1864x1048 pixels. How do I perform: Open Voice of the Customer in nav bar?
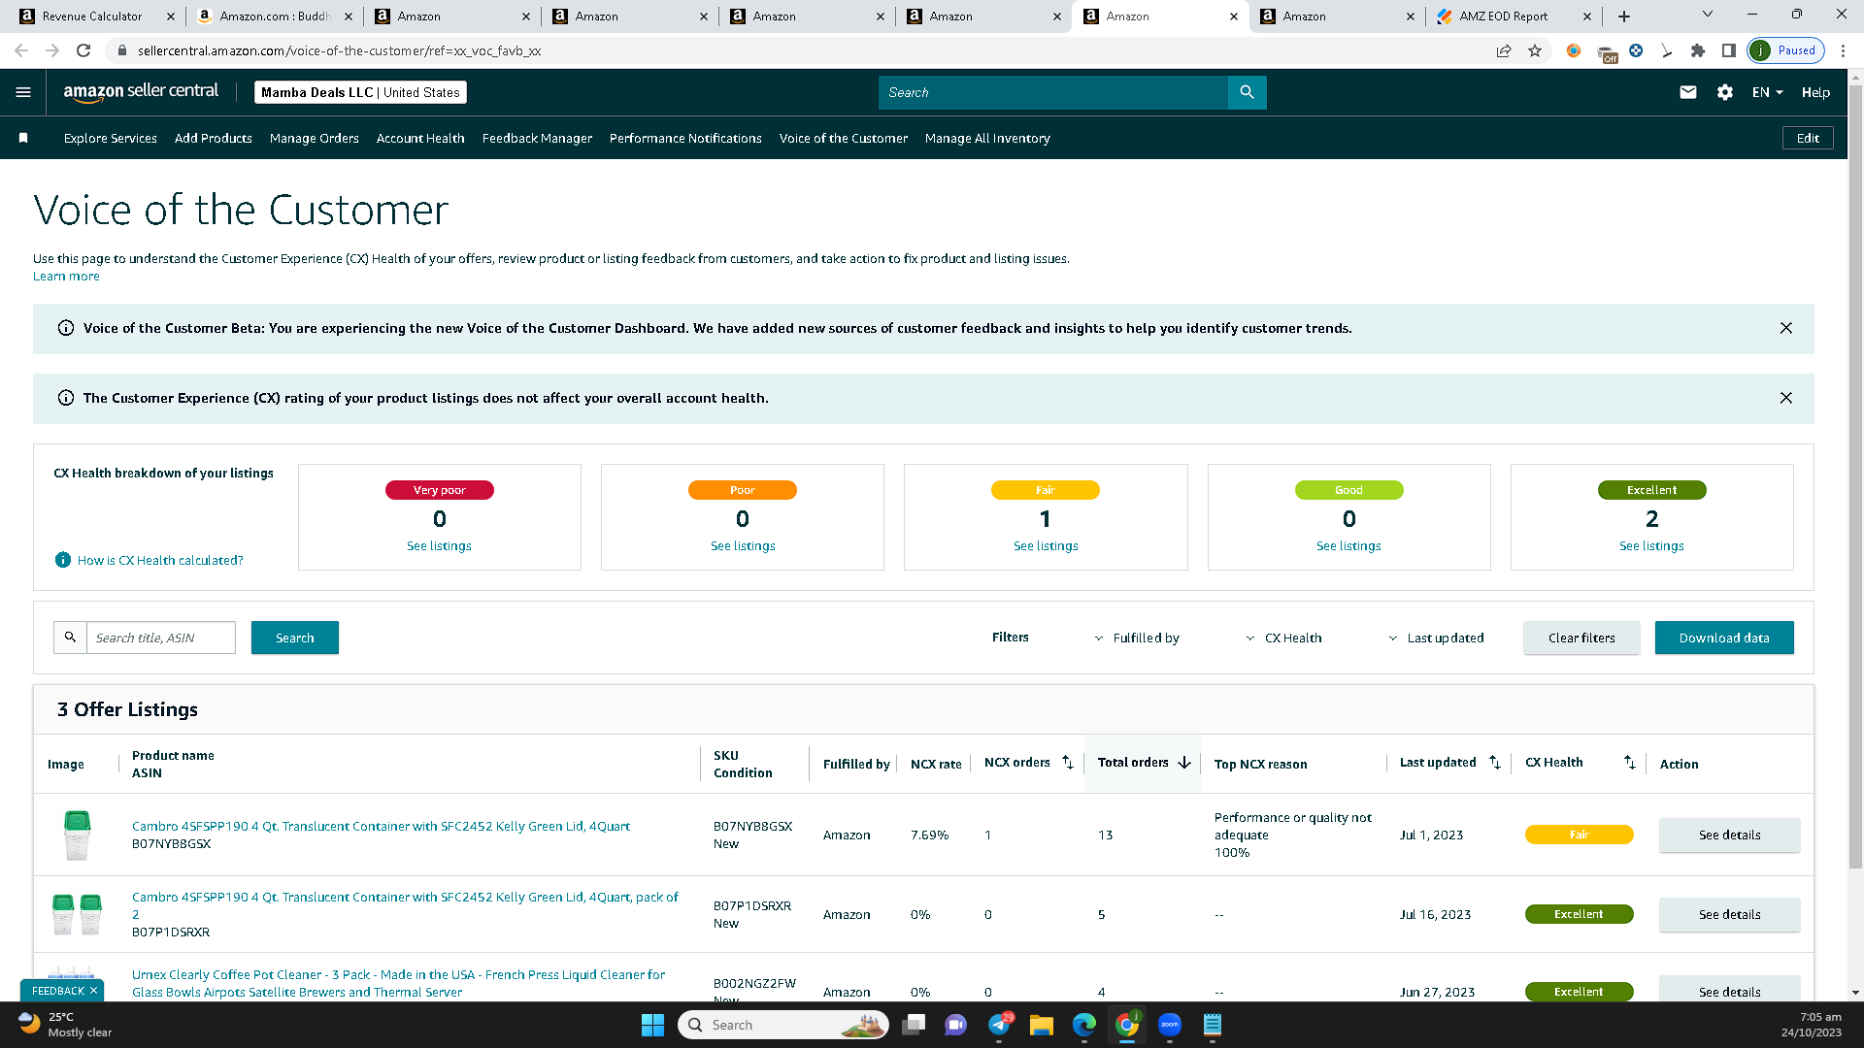(x=844, y=138)
